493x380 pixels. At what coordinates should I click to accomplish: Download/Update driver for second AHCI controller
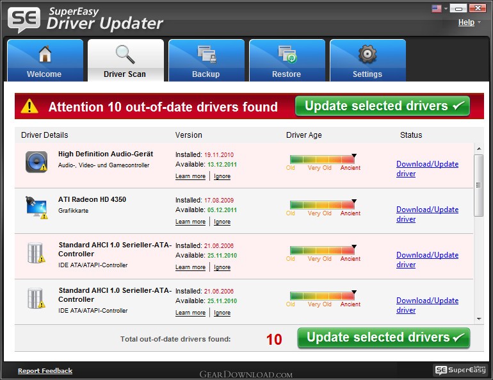[427, 305]
